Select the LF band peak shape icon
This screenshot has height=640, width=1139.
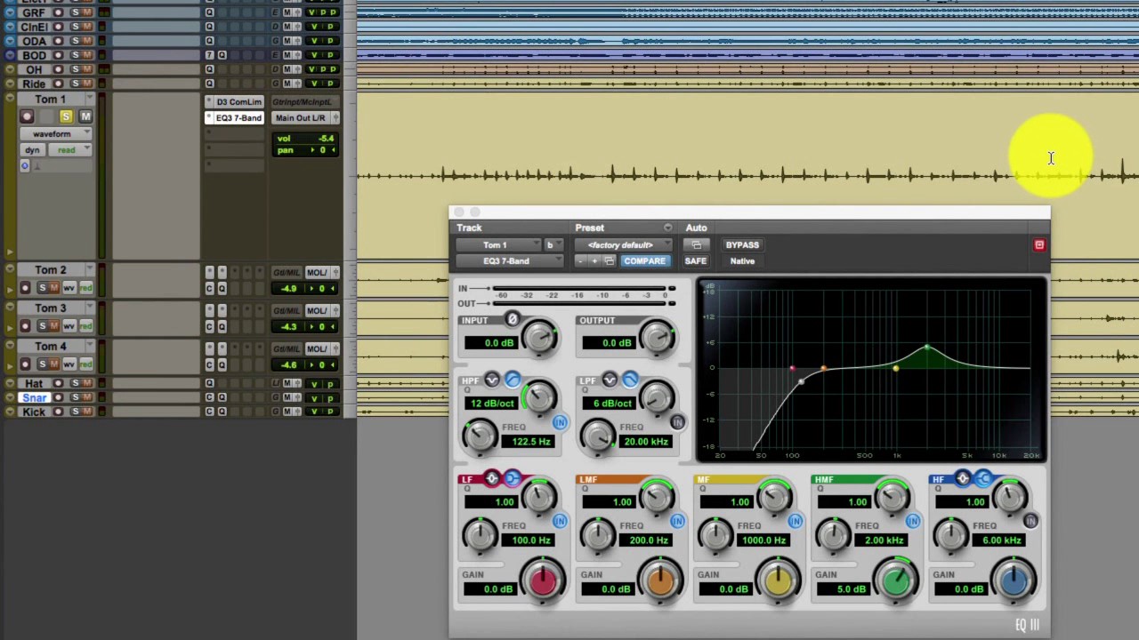tap(492, 479)
